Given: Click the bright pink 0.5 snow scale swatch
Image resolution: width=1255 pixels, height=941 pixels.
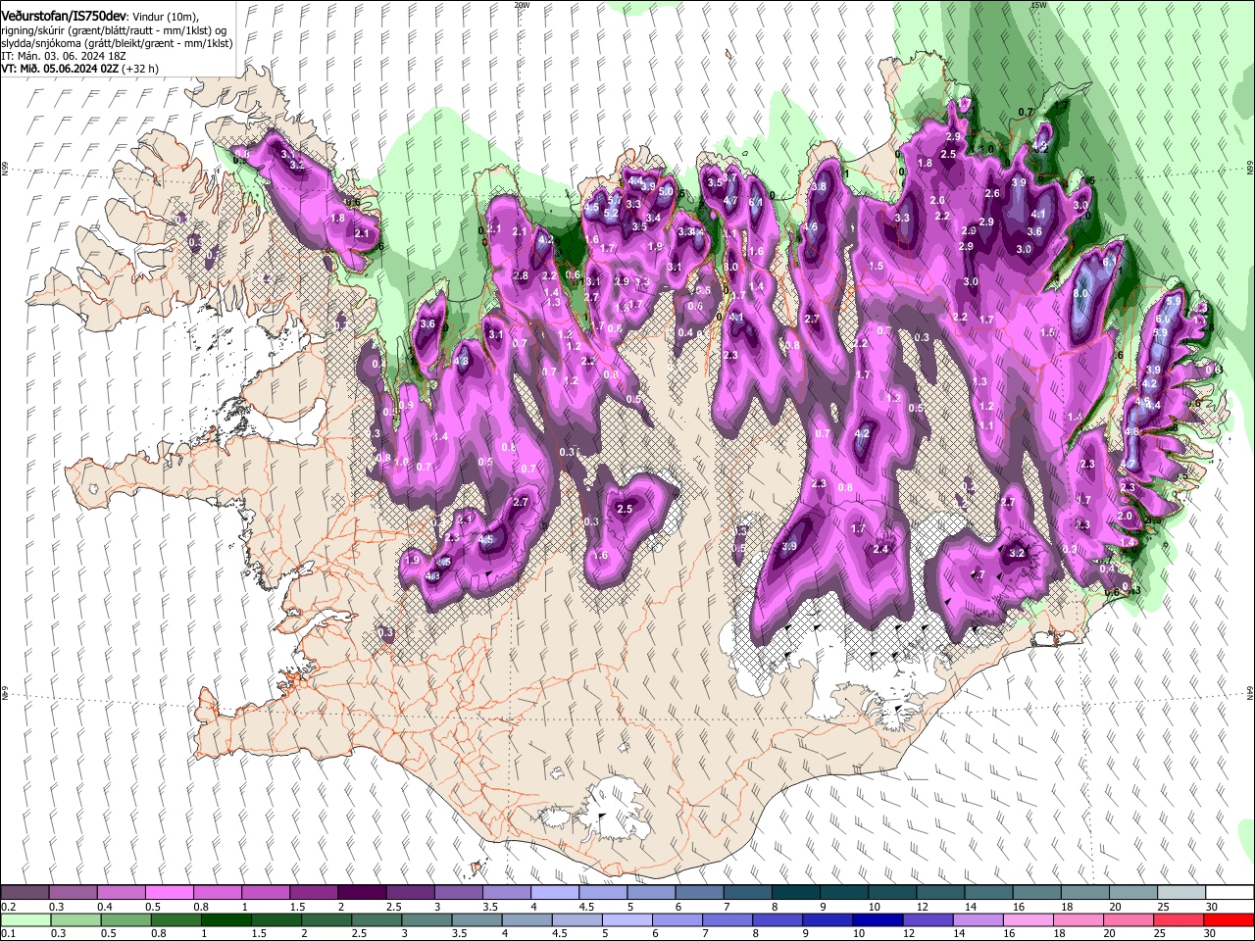Looking at the screenshot, I should coord(169,893).
